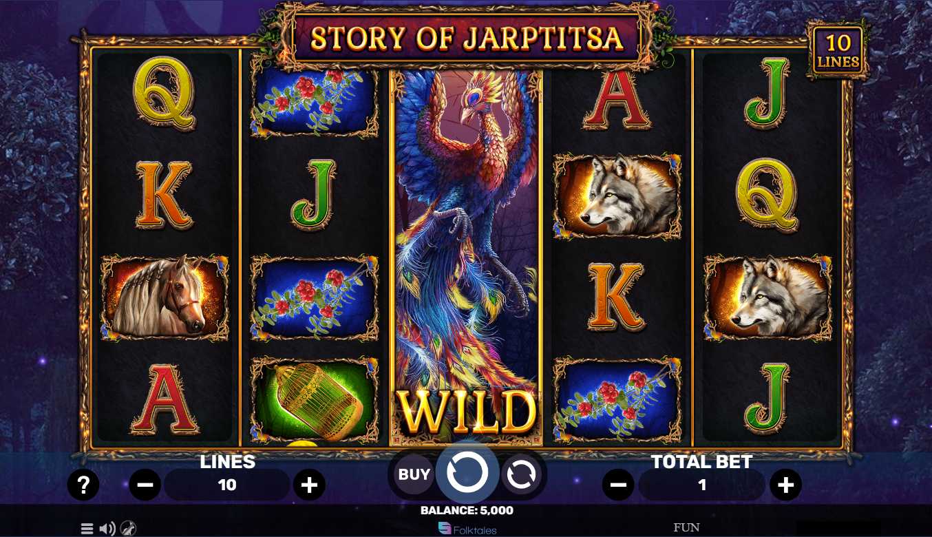Open the hamburger menu icon
The height and width of the screenshot is (537, 932).
click(x=87, y=529)
